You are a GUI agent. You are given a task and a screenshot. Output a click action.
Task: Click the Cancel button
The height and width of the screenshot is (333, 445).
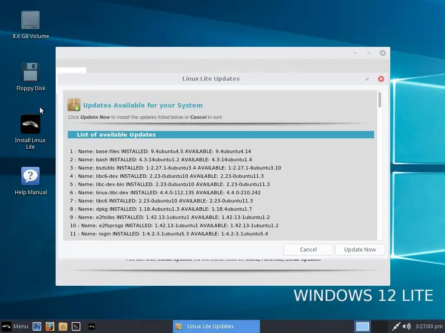click(x=308, y=249)
